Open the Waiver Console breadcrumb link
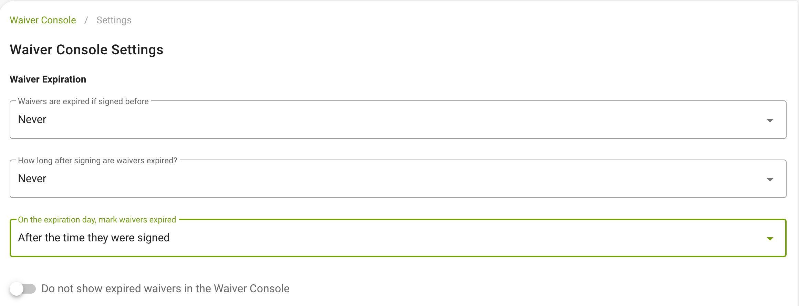Screen dimensions: 799x306 point(43,20)
